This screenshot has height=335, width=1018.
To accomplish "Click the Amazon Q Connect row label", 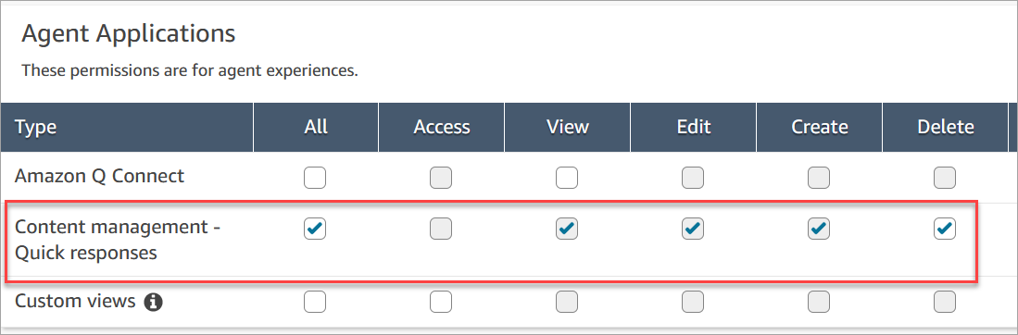I will (x=99, y=176).
